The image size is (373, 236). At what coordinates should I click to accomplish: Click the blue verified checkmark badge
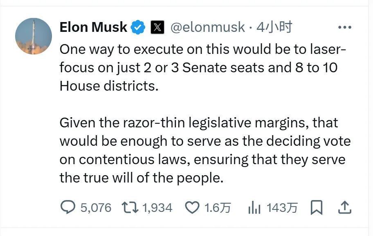click(x=138, y=28)
